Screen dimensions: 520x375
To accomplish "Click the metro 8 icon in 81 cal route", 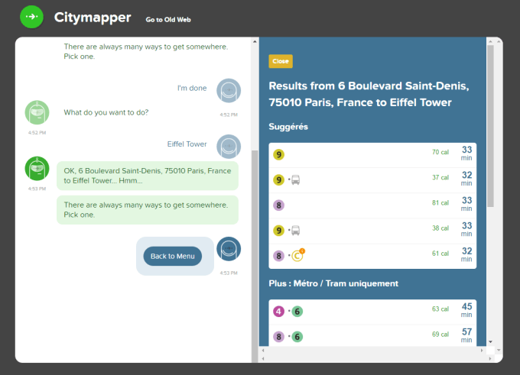I will [x=278, y=205].
